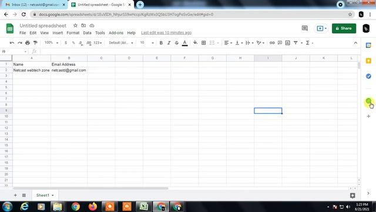Open Tasks in the side panel
376x212 pixels.
click(x=368, y=76)
